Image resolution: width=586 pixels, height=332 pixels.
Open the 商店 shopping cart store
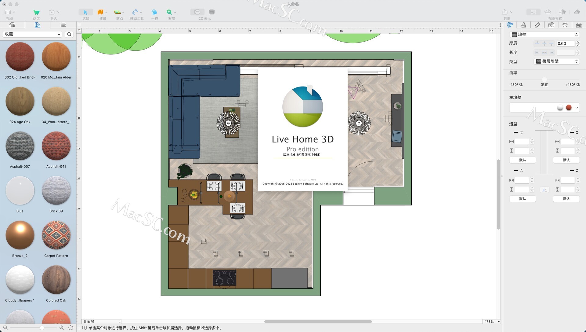coord(36,12)
